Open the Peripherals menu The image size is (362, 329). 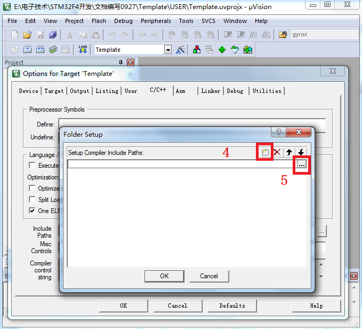[156, 21]
